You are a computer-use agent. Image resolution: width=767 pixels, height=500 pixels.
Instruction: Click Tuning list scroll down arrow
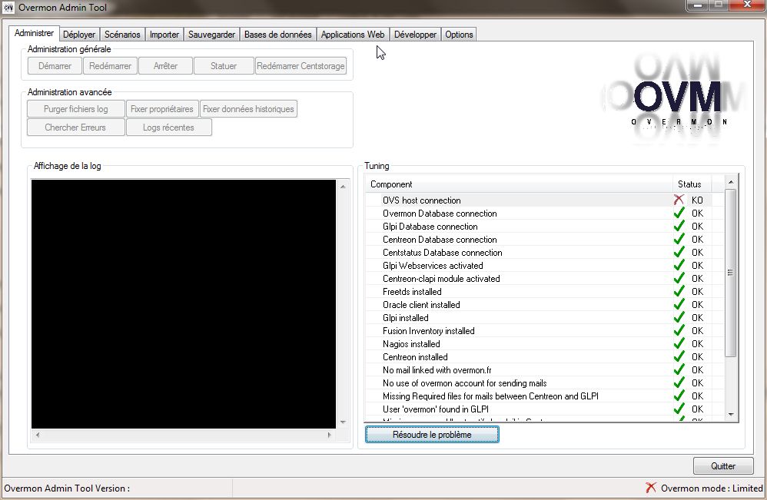pyautogui.click(x=731, y=415)
